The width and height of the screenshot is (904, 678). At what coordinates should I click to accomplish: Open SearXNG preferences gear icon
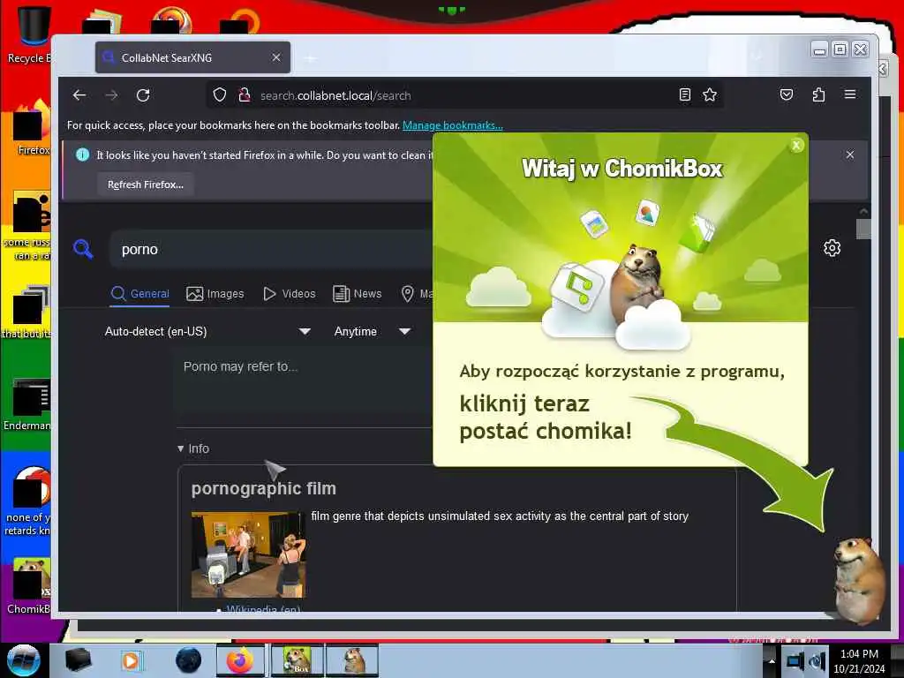click(832, 248)
